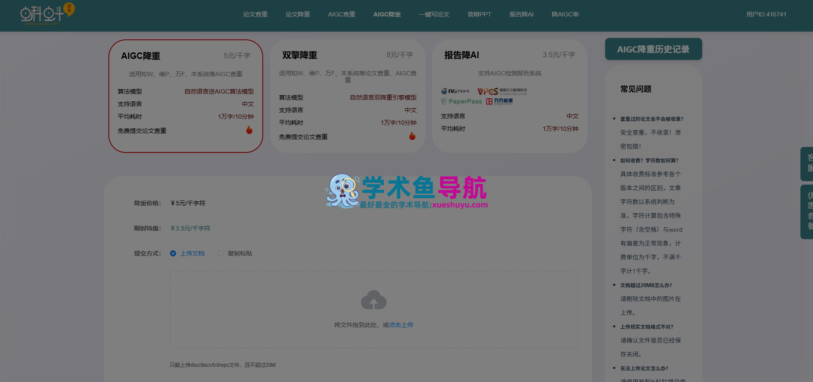Click FAQ item 文档超过20MB怎么办?

tap(646, 285)
